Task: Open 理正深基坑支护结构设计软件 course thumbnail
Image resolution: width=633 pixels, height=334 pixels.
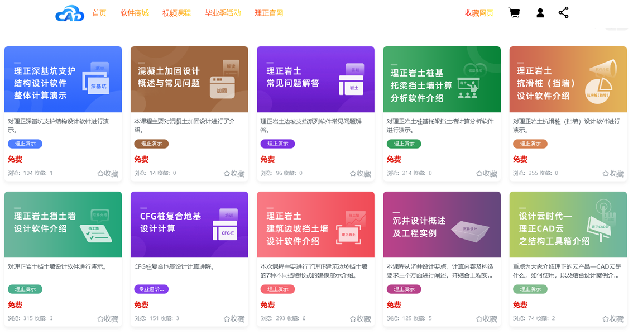Action: click(x=63, y=79)
